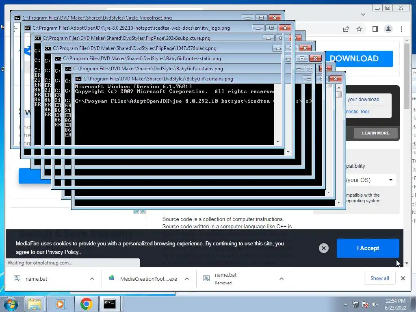Expand options for first name.bat download

pos(92,279)
